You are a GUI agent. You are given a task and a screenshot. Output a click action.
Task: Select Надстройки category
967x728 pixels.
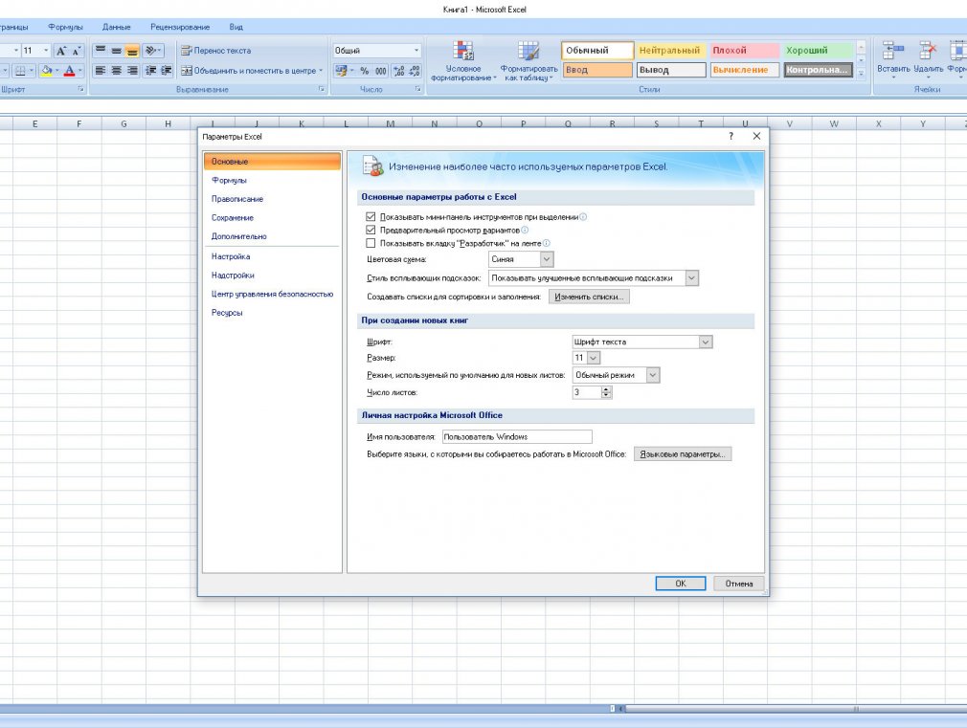[x=272, y=275]
